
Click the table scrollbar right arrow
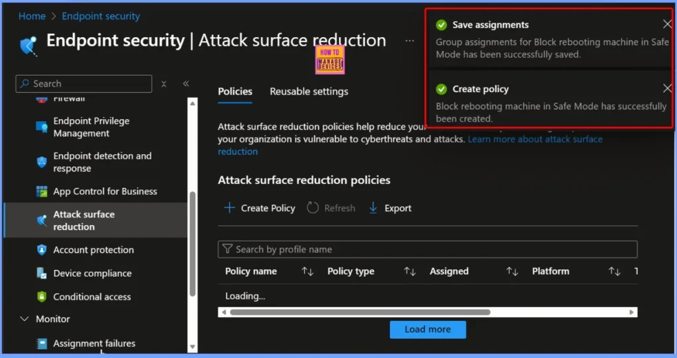[x=631, y=312]
